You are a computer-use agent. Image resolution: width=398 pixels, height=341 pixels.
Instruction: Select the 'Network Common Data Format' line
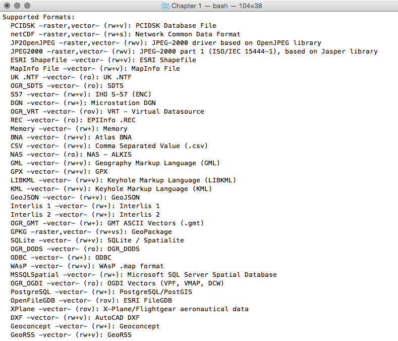click(125, 34)
